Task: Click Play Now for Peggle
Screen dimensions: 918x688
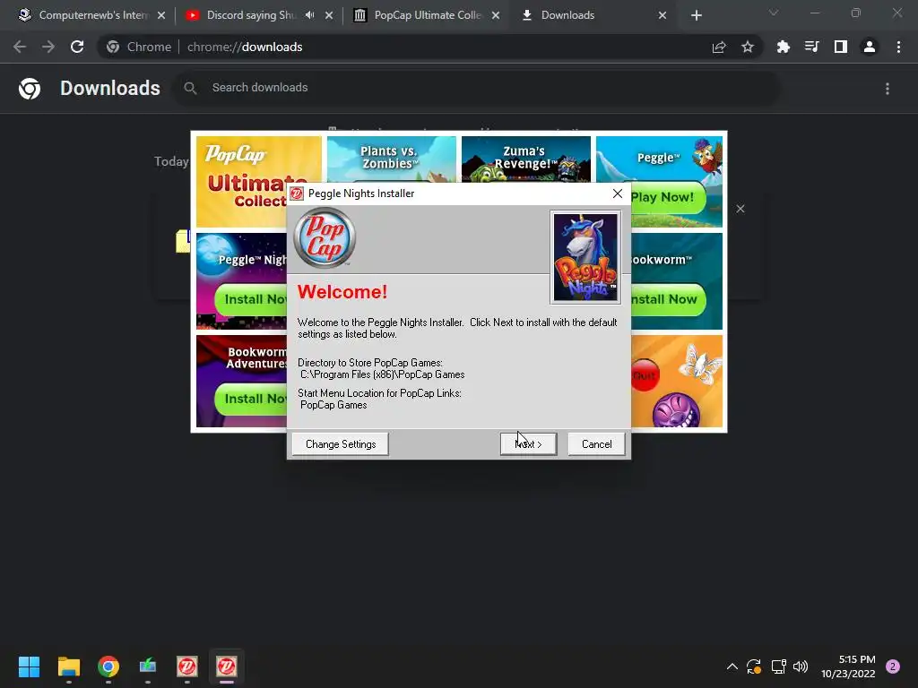Action: (x=667, y=197)
